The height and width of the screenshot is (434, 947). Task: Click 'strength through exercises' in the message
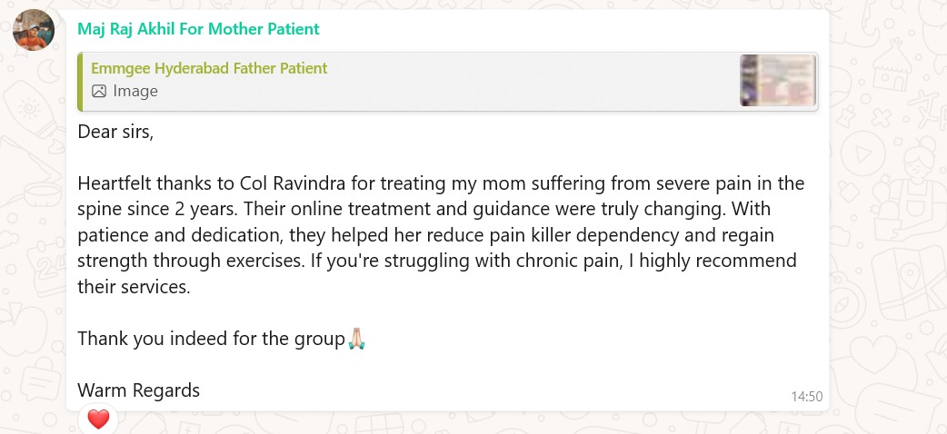click(x=192, y=261)
